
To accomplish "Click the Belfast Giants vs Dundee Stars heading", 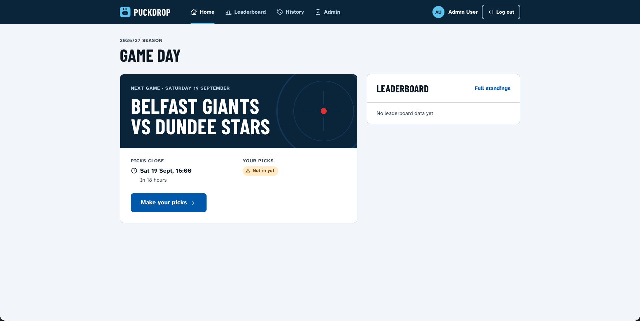I will click(200, 117).
